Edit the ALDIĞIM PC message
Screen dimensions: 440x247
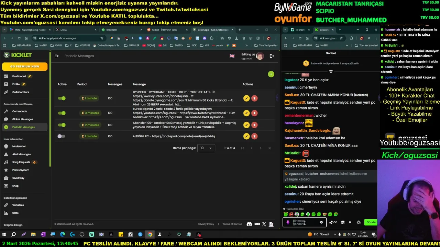click(x=246, y=136)
